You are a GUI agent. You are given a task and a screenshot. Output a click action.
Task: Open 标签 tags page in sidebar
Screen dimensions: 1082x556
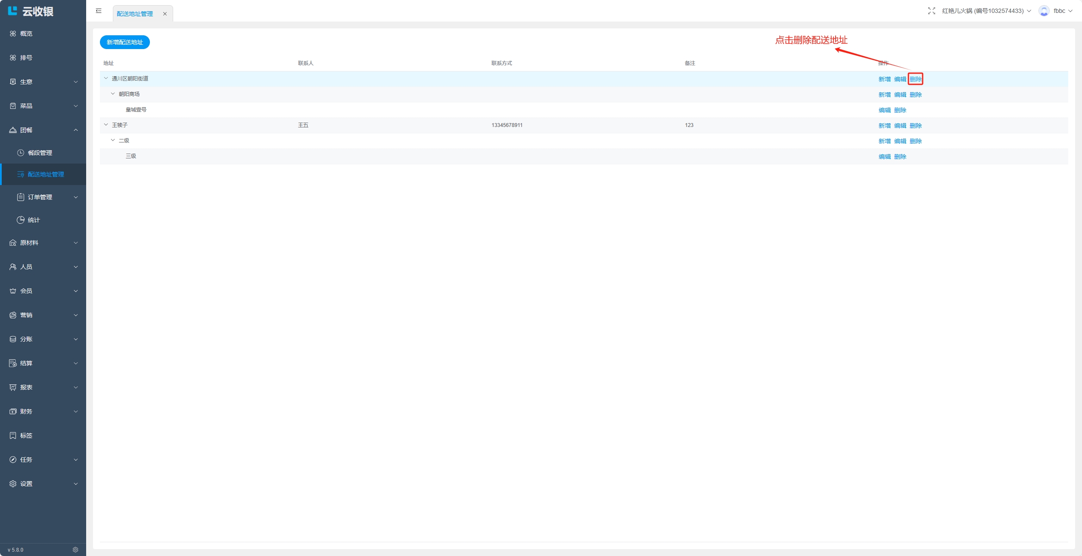tap(26, 436)
